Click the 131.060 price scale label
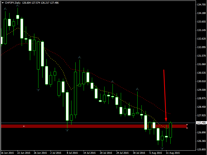The image size is (207, 155). click(x=202, y=64)
